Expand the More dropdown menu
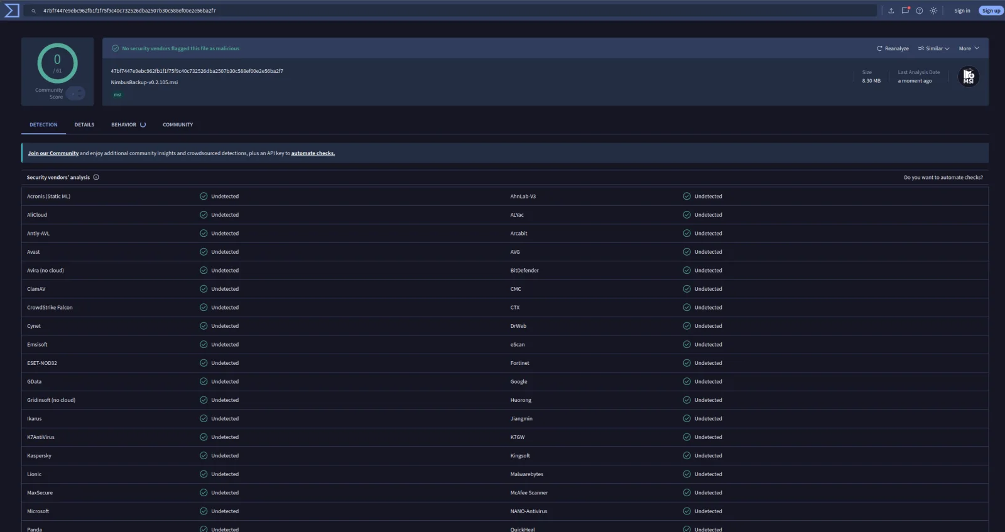The width and height of the screenshot is (1005, 532). click(969, 48)
